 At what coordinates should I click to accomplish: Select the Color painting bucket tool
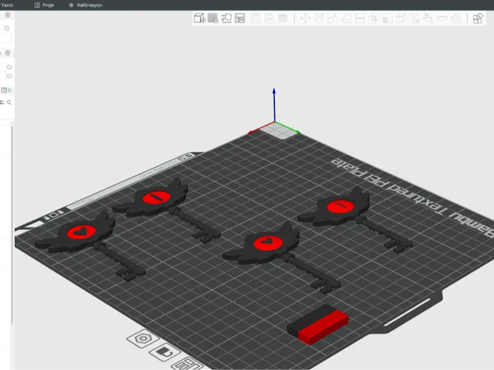(429, 18)
